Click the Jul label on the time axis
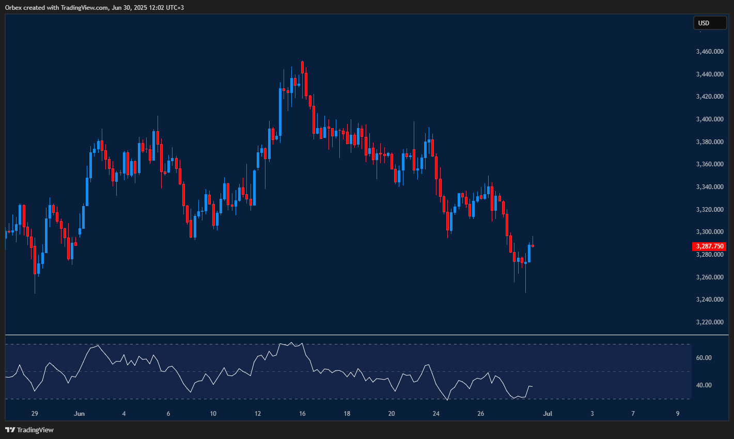Viewport: 734px width, 439px height. click(547, 413)
